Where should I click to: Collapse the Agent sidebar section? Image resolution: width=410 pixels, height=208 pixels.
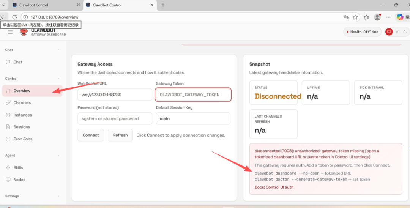tap(58, 155)
